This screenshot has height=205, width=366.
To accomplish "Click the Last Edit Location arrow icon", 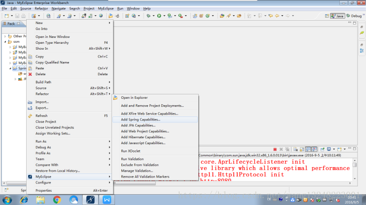I will click(270, 16).
